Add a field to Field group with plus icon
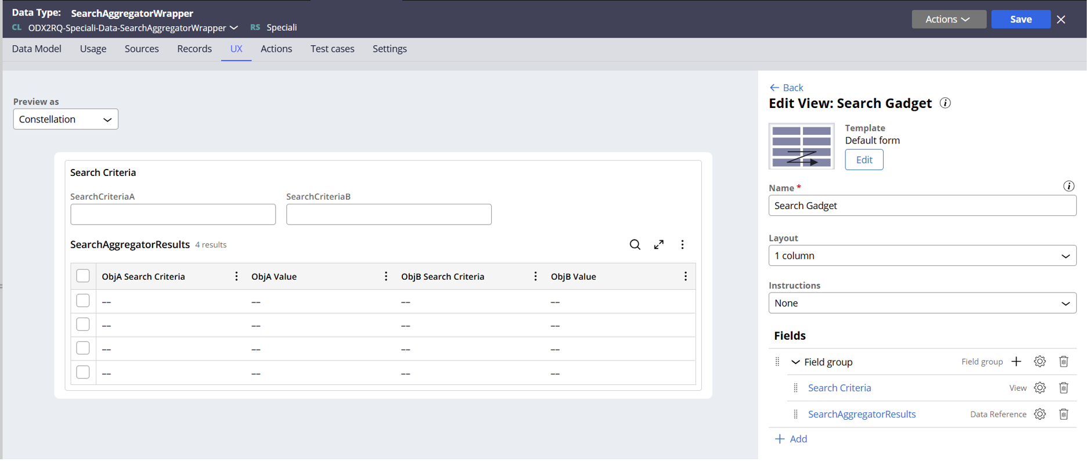Viewport: 1092px width, 461px height. click(x=1016, y=362)
